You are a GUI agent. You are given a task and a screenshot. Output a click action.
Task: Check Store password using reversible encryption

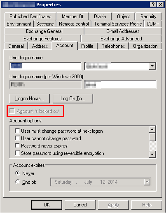point(17,153)
